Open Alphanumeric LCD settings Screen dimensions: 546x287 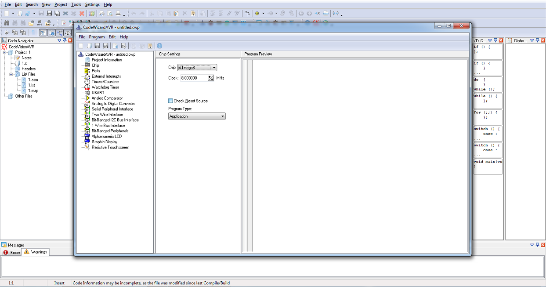pyautogui.click(x=106, y=136)
